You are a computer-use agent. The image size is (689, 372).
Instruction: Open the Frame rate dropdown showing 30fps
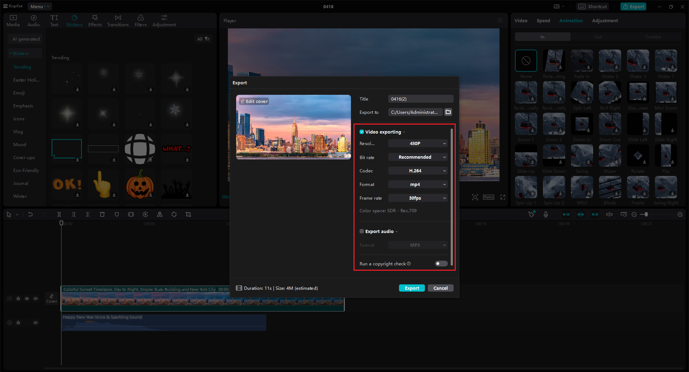(418, 198)
